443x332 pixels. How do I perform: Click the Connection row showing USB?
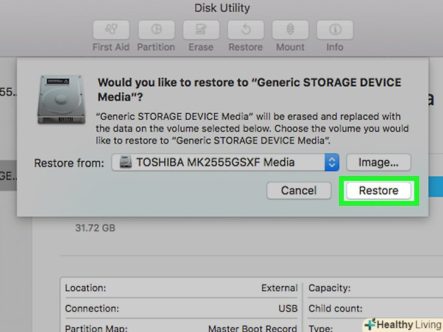point(181,308)
